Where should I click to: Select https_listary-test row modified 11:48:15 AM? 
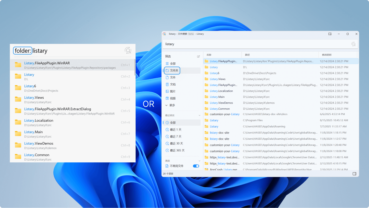pyautogui.click(x=281, y=157)
